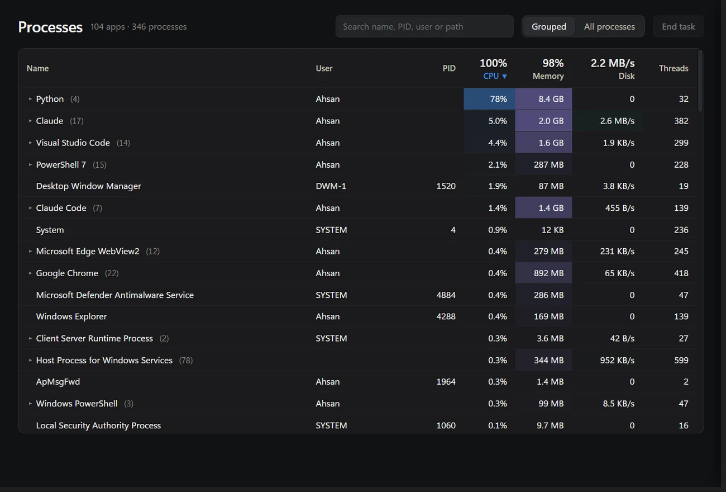The width and height of the screenshot is (726, 492).
Task: Click the PID 4884 cell
Action: click(446, 295)
